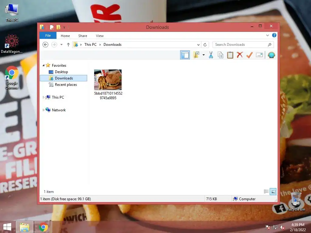Select the burger image thumbnail
The width and height of the screenshot is (311, 233).
[108, 80]
